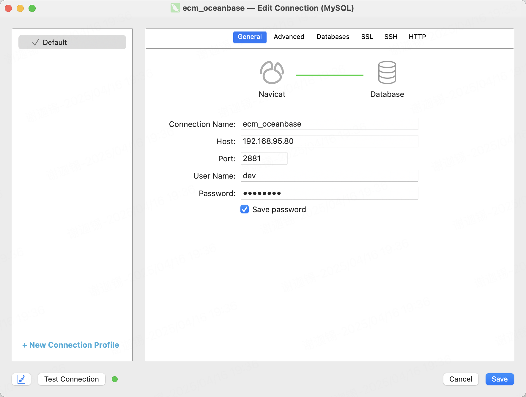
Task: Click the green zoom window button
Action: click(32, 8)
